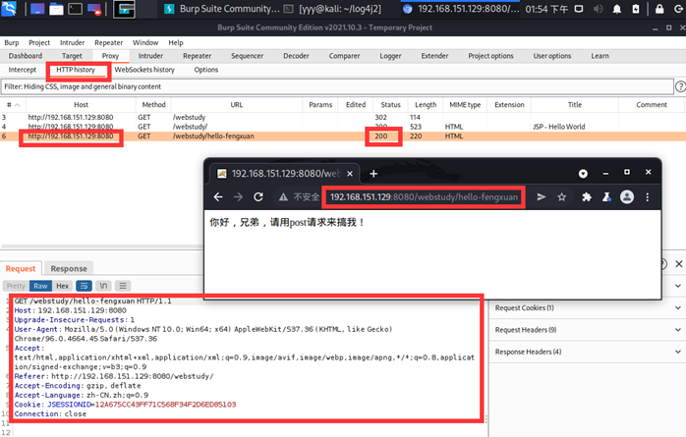Toggle the word wrap icon in editor toolbar
686x437 pixels.
point(84,286)
